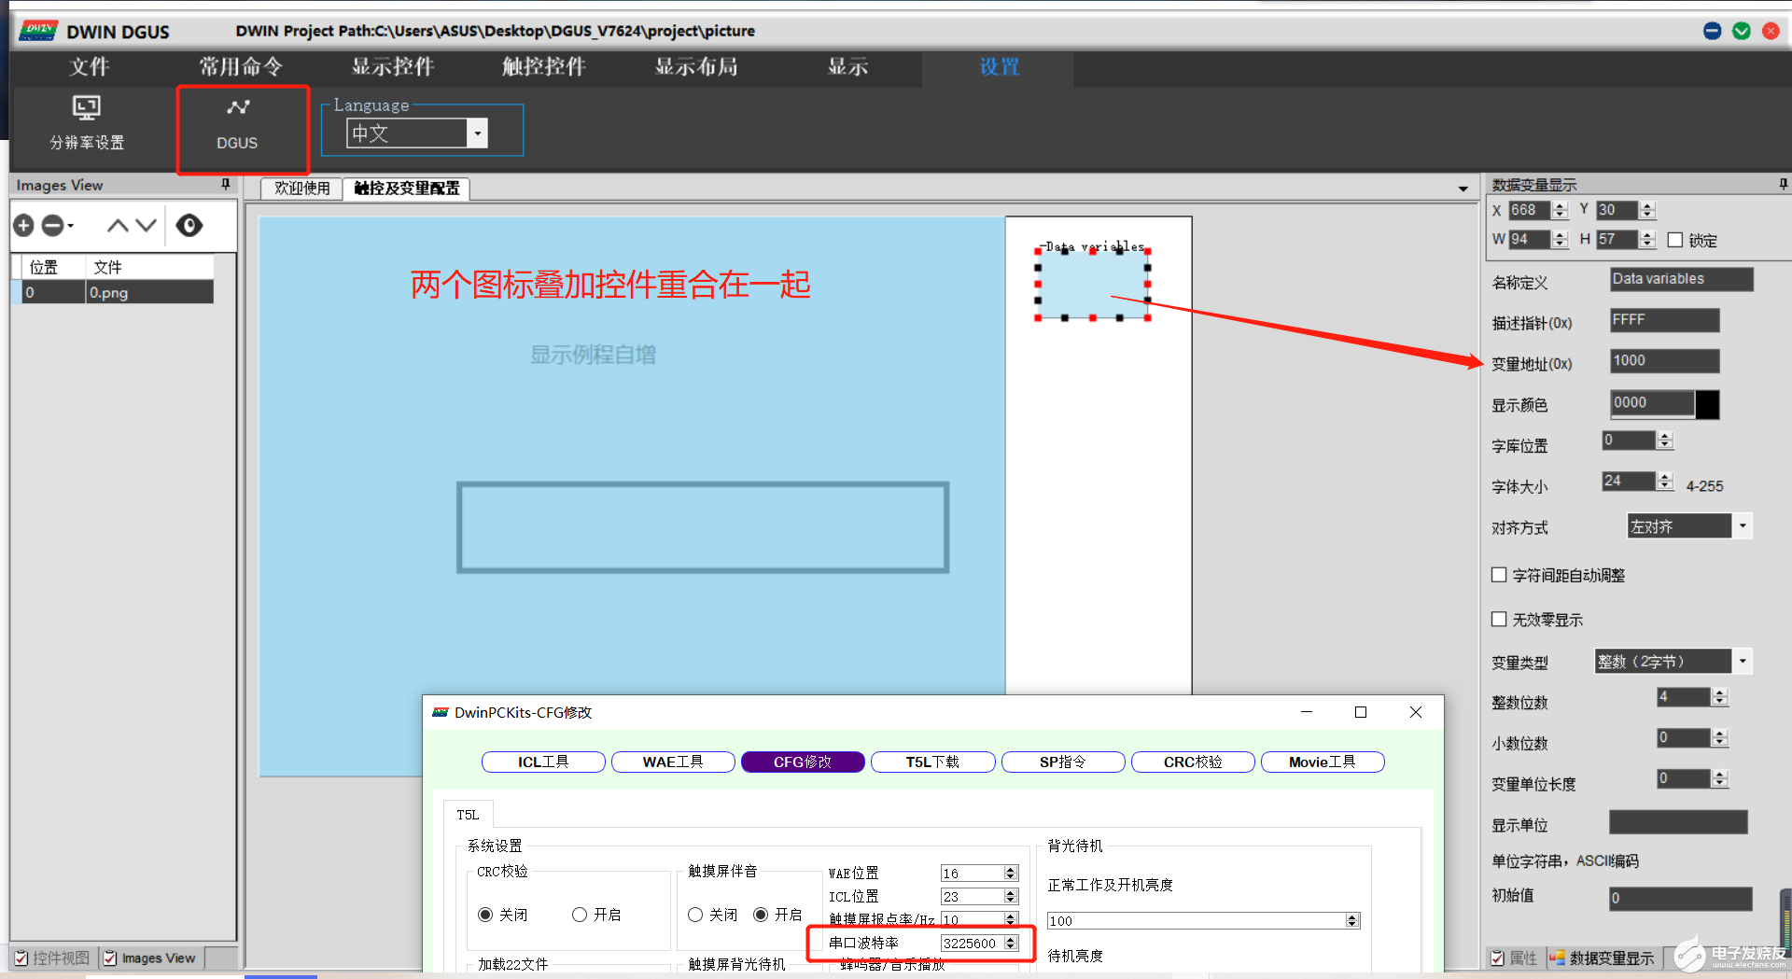The width and height of the screenshot is (1792, 979).
Task: Add an image with the plus icon
Action: click(24, 225)
